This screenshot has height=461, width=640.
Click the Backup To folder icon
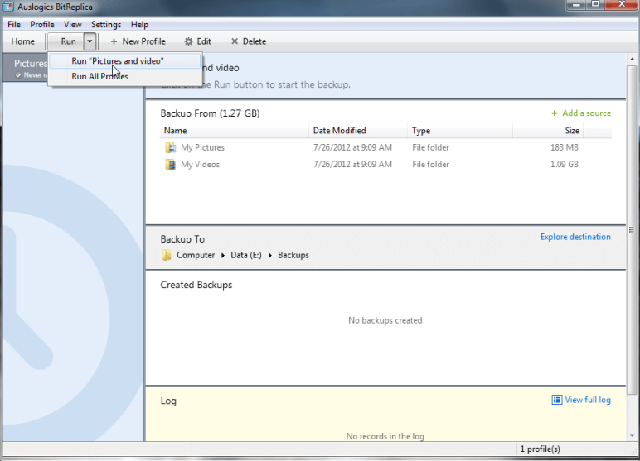(166, 255)
